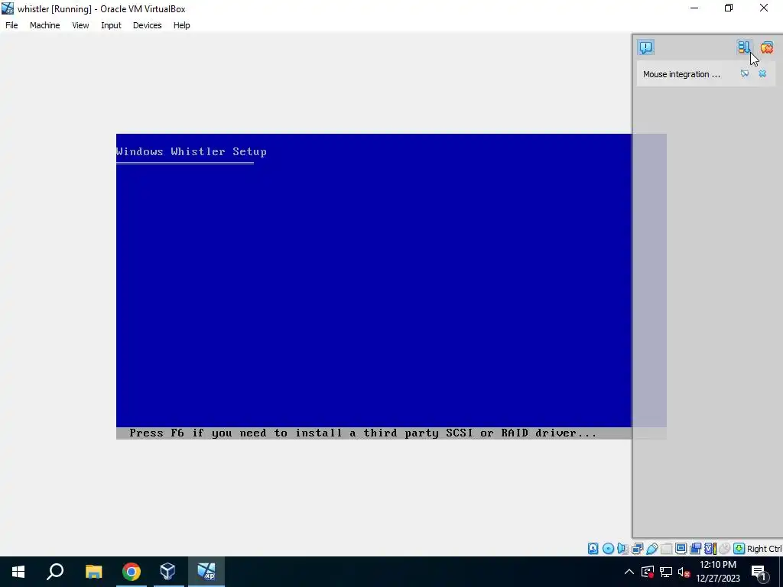This screenshot has width=783, height=587.
Task: Open the Help menu
Action: coord(181,25)
